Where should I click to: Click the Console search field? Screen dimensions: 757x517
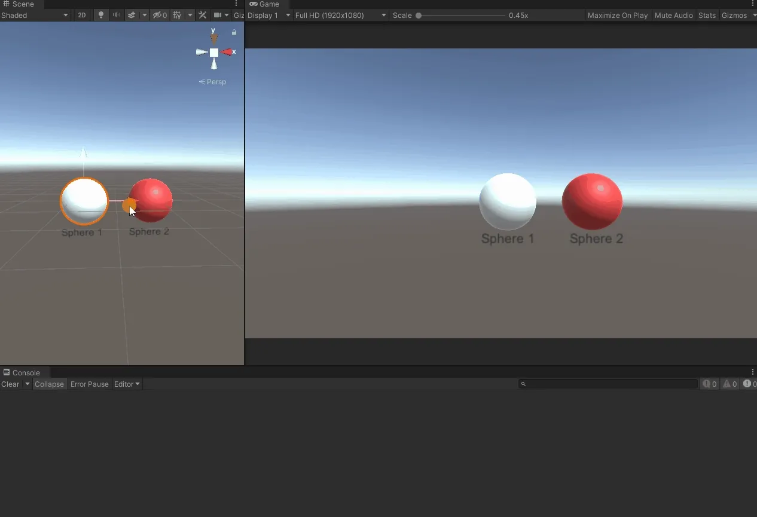(x=608, y=384)
